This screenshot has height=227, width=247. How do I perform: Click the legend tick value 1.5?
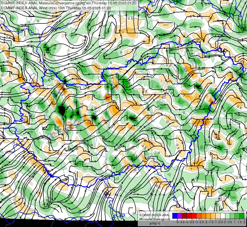click(240, 222)
